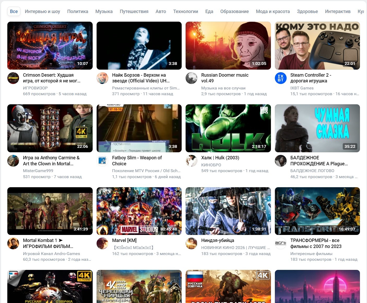This screenshot has width=367, height=303.
Task: Visit the Ремастированные клипы channel name
Action: [x=146, y=88]
